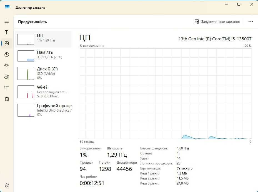Viewport: 258px width, 192px height.
Task: Click the L1 cache value '1,2 МБ'
Action: (x=182, y=173)
